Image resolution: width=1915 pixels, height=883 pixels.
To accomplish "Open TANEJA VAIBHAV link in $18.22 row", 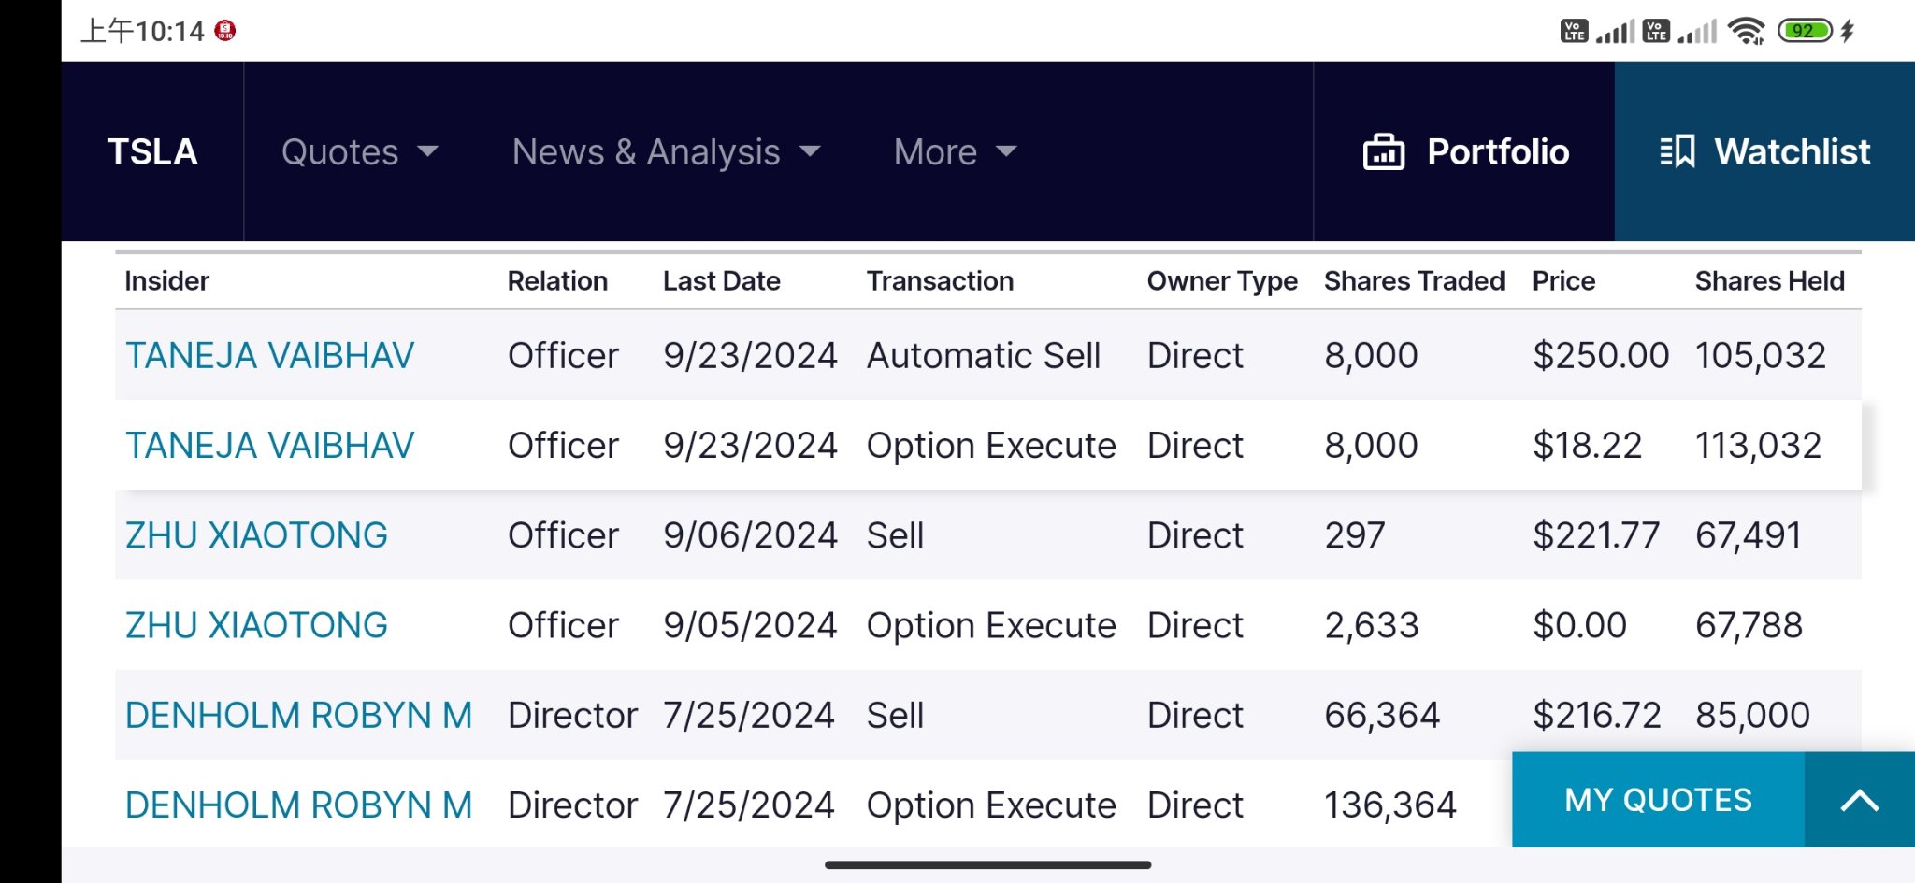I will pos(269,445).
